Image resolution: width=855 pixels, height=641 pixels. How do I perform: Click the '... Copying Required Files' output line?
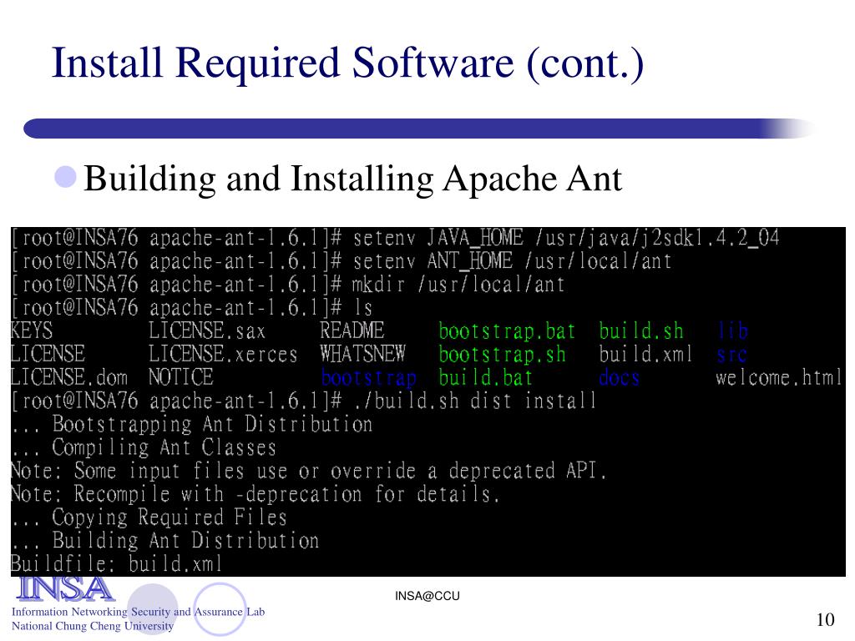pyautogui.click(x=149, y=517)
